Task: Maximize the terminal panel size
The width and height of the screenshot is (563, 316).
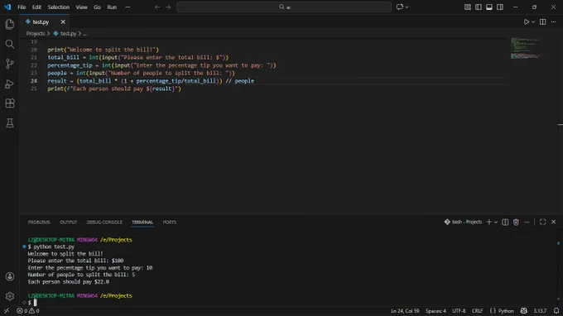Action: 542,222
